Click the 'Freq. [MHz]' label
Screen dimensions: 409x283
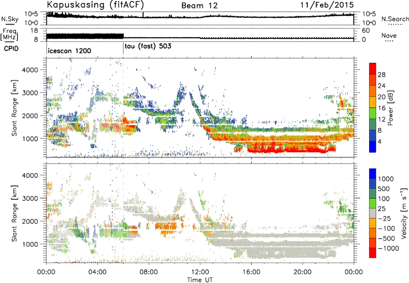(x=9, y=34)
